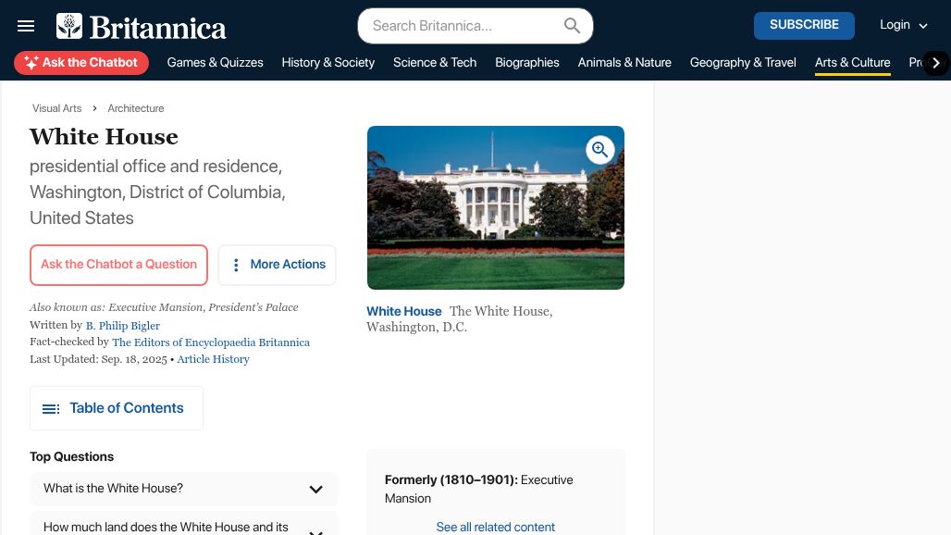Click the Britannica logo
Viewport: 951px width, 535px height.
pos(142,27)
